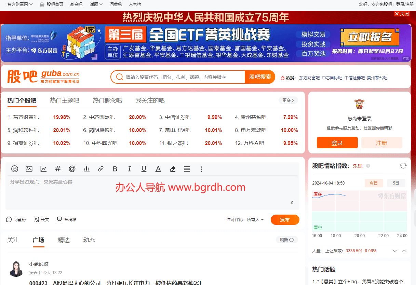Add a hashtag topic to the post
Screen dimensions: 416x285
pyautogui.click(x=58, y=169)
